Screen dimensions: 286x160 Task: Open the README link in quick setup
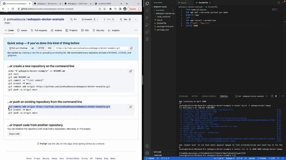[x=112, y=53]
